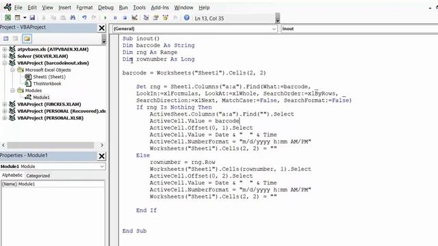Click 'Dim barcode As String' line

(158, 46)
